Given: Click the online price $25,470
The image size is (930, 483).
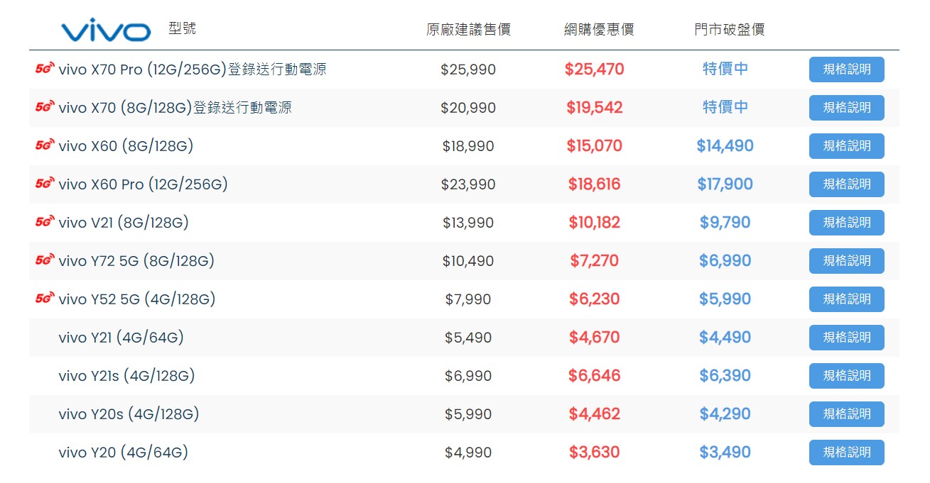Looking at the screenshot, I should pyautogui.click(x=595, y=70).
